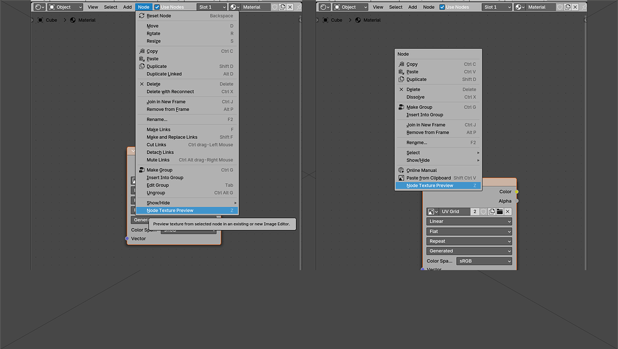Open Slot 1 dropdown in right editor
Viewport: 618px width, 349px height.
[497, 7]
